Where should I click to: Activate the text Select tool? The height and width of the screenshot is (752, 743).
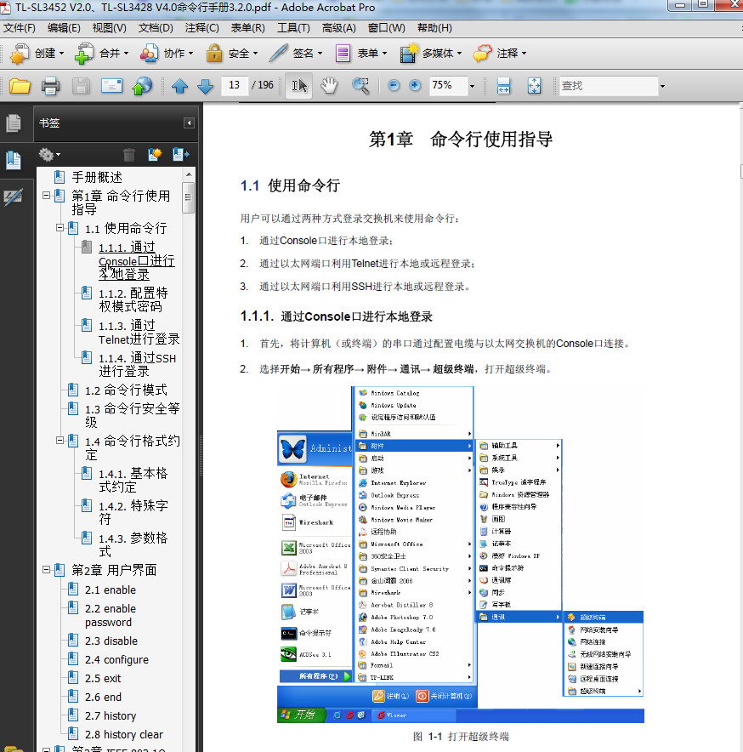click(x=298, y=86)
